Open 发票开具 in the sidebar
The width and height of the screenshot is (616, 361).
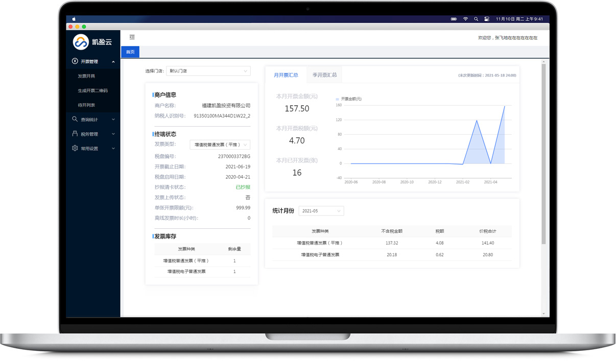86,76
